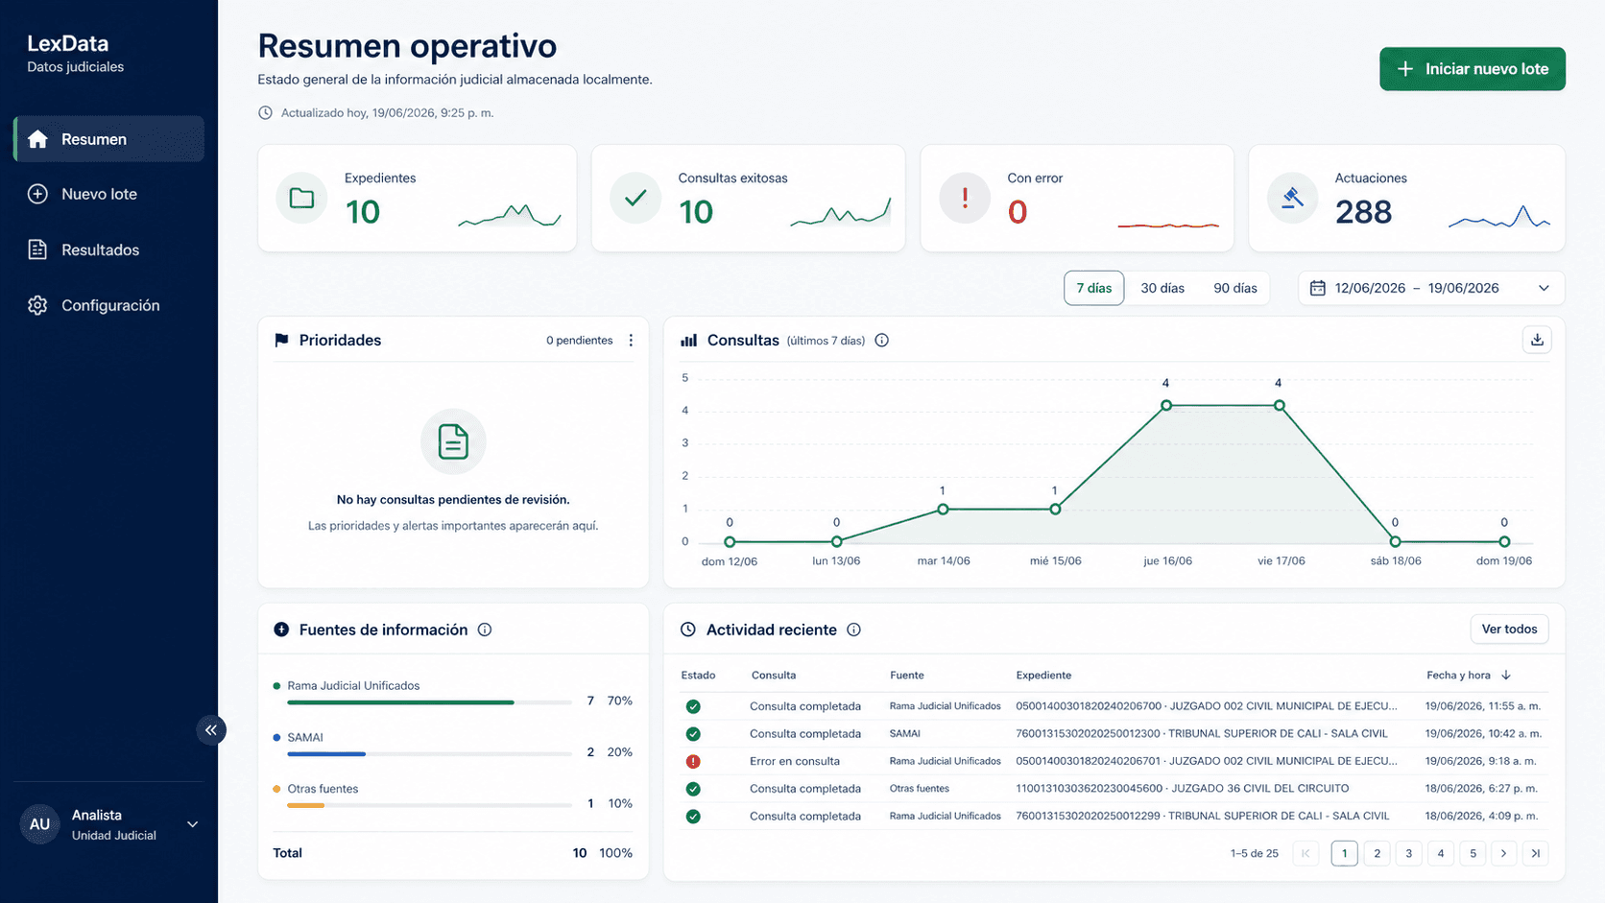Click 'Error en consulta' row text

coord(795,762)
